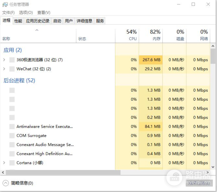Select the Cortana (小娜) row
The width and height of the screenshot is (217, 192).
pos(105,163)
